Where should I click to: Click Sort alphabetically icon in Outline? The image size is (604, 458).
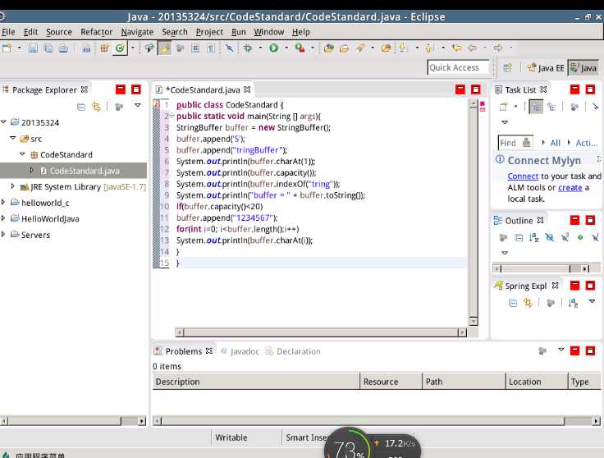click(x=533, y=237)
